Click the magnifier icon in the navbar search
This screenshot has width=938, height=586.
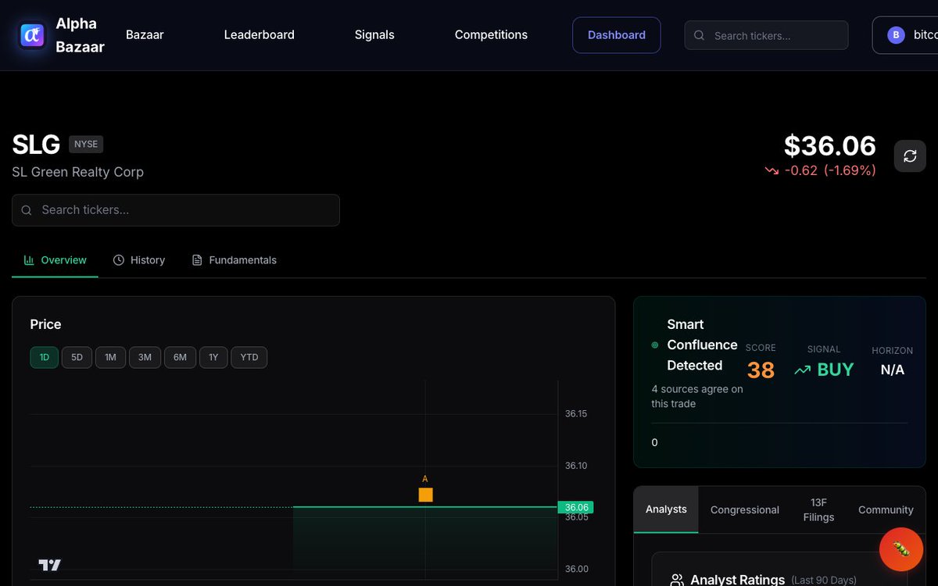pyautogui.click(x=698, y=35)
